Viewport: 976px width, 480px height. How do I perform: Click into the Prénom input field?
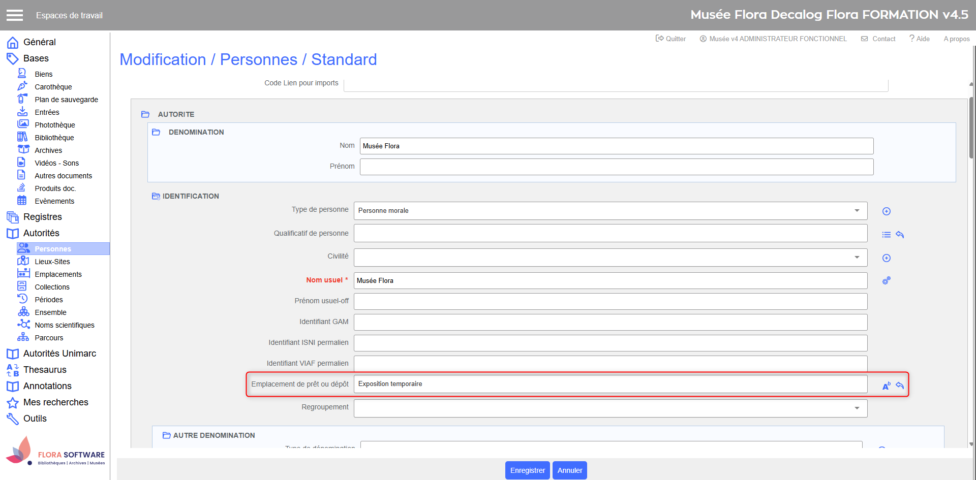[x=616, y=167]
